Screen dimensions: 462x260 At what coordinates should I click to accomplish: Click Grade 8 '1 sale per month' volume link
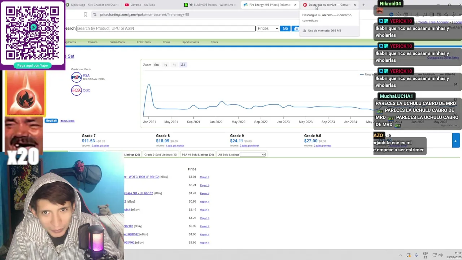[x=175, y=146]
